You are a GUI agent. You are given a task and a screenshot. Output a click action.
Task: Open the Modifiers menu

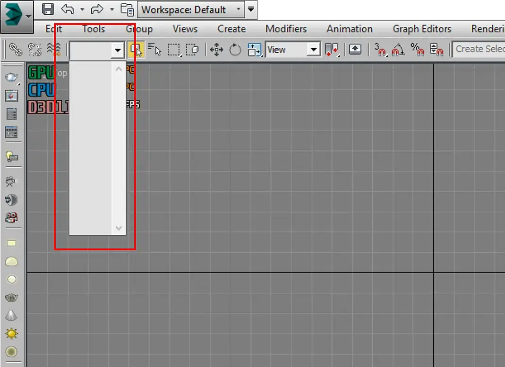coord(286,29)
